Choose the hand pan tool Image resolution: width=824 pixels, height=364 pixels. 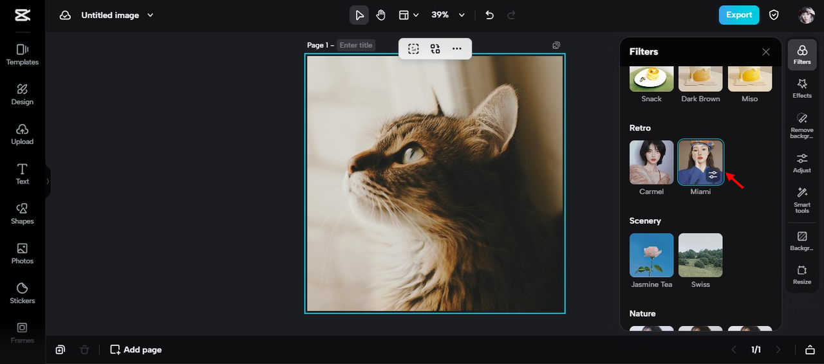tap(381, 15)
